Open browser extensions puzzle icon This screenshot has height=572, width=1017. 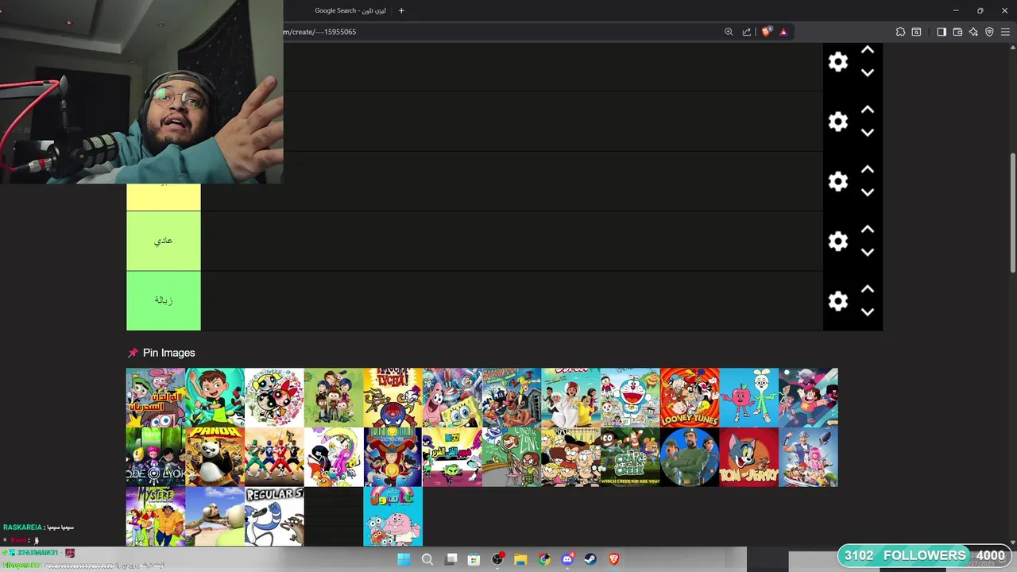click(x=900, y=32)
